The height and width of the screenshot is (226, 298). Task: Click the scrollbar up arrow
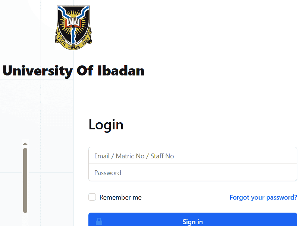point(25,144)
